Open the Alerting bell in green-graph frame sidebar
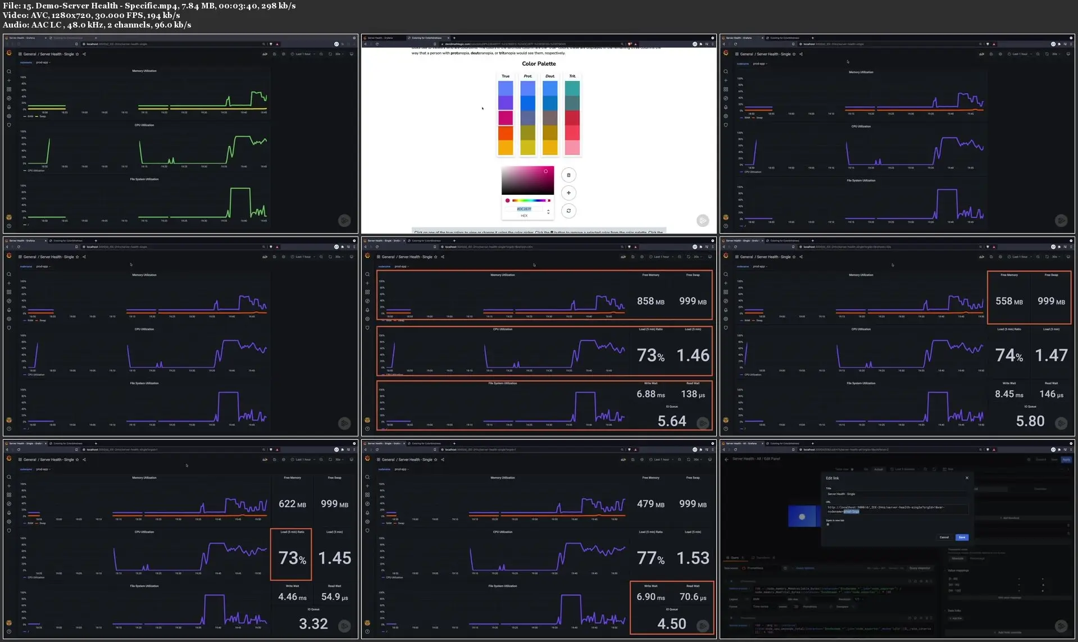 coord(9,107)
